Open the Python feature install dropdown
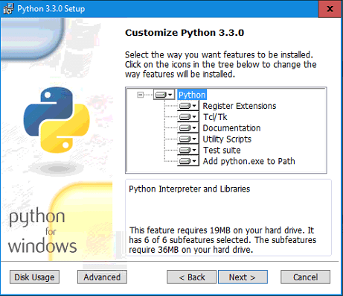This screenshot has height=296, width=343. click(x=164, y=95)
